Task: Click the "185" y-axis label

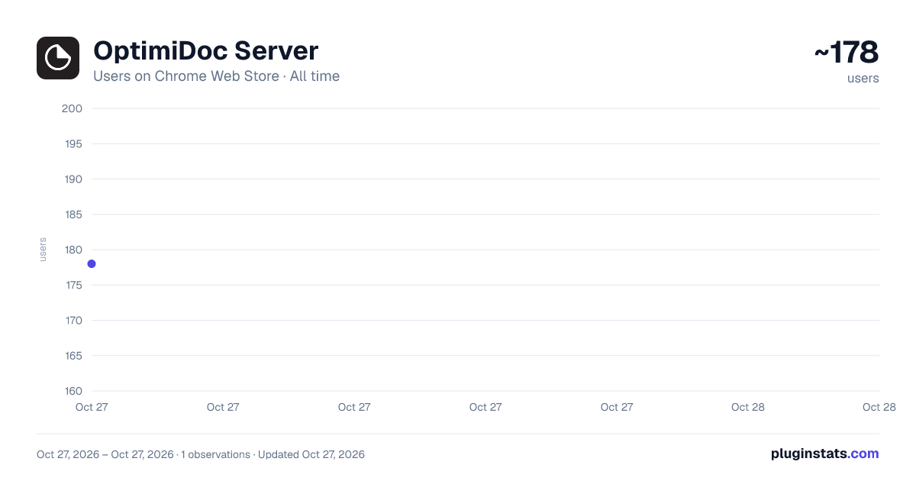Action: click(x=72, y=215)
